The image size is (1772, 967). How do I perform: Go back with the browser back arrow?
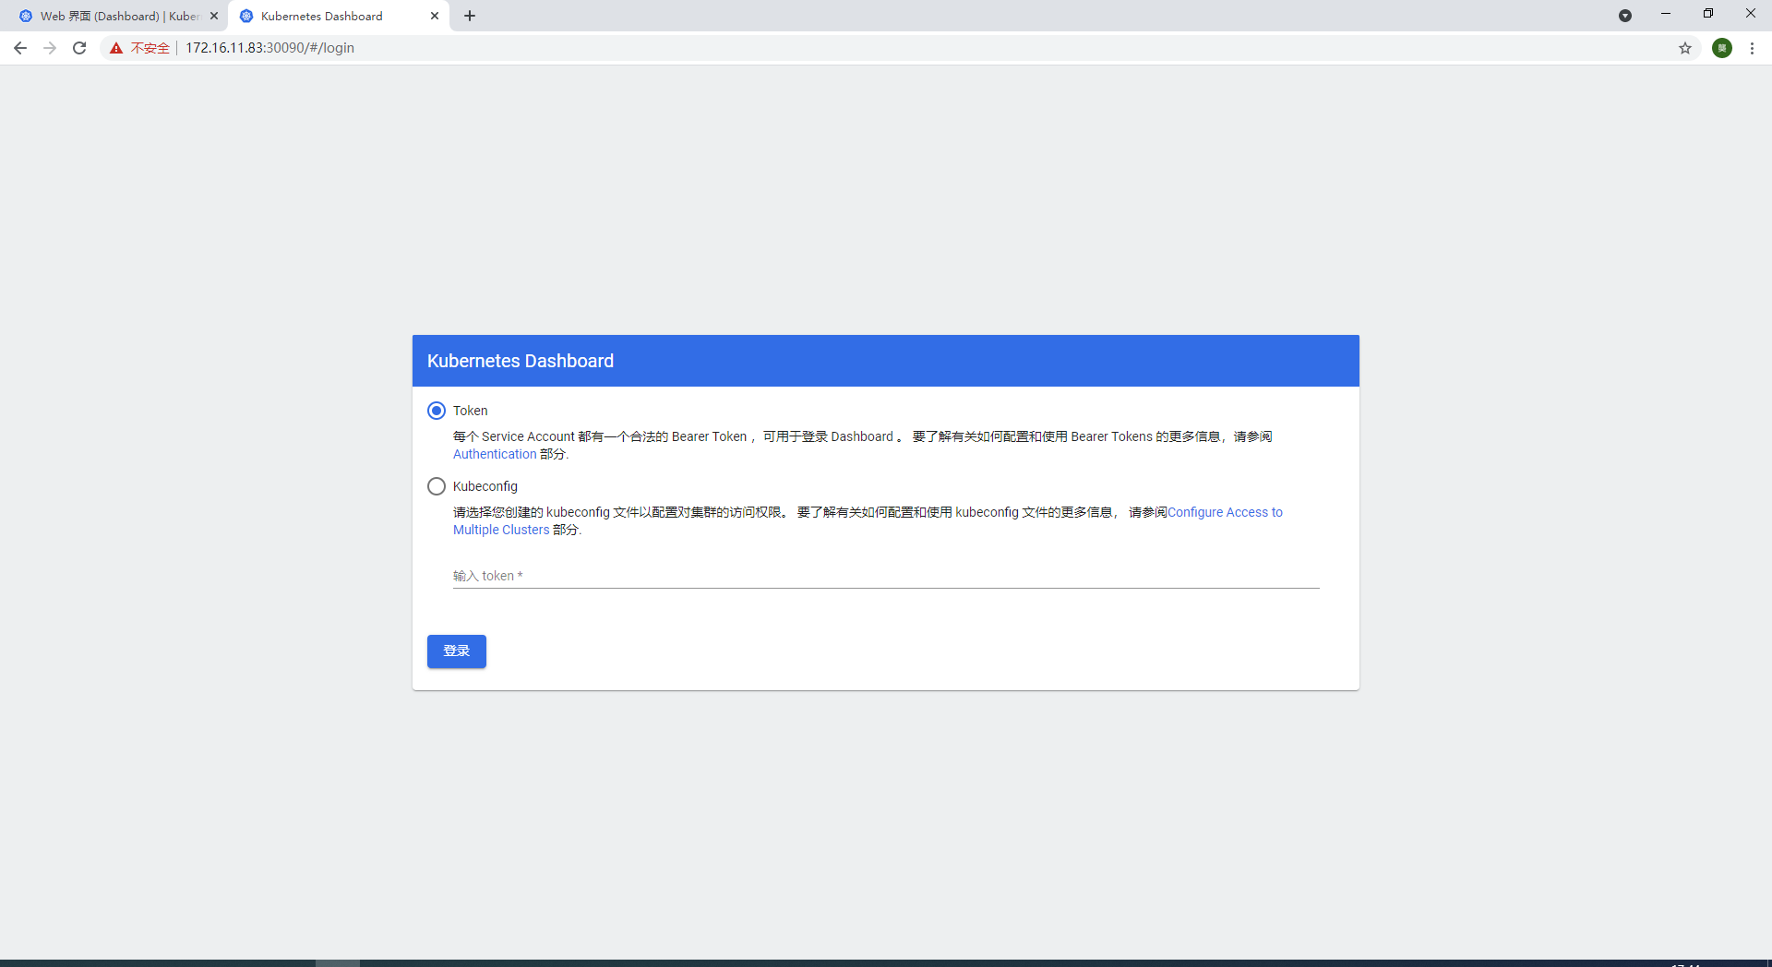click(20, 48)
